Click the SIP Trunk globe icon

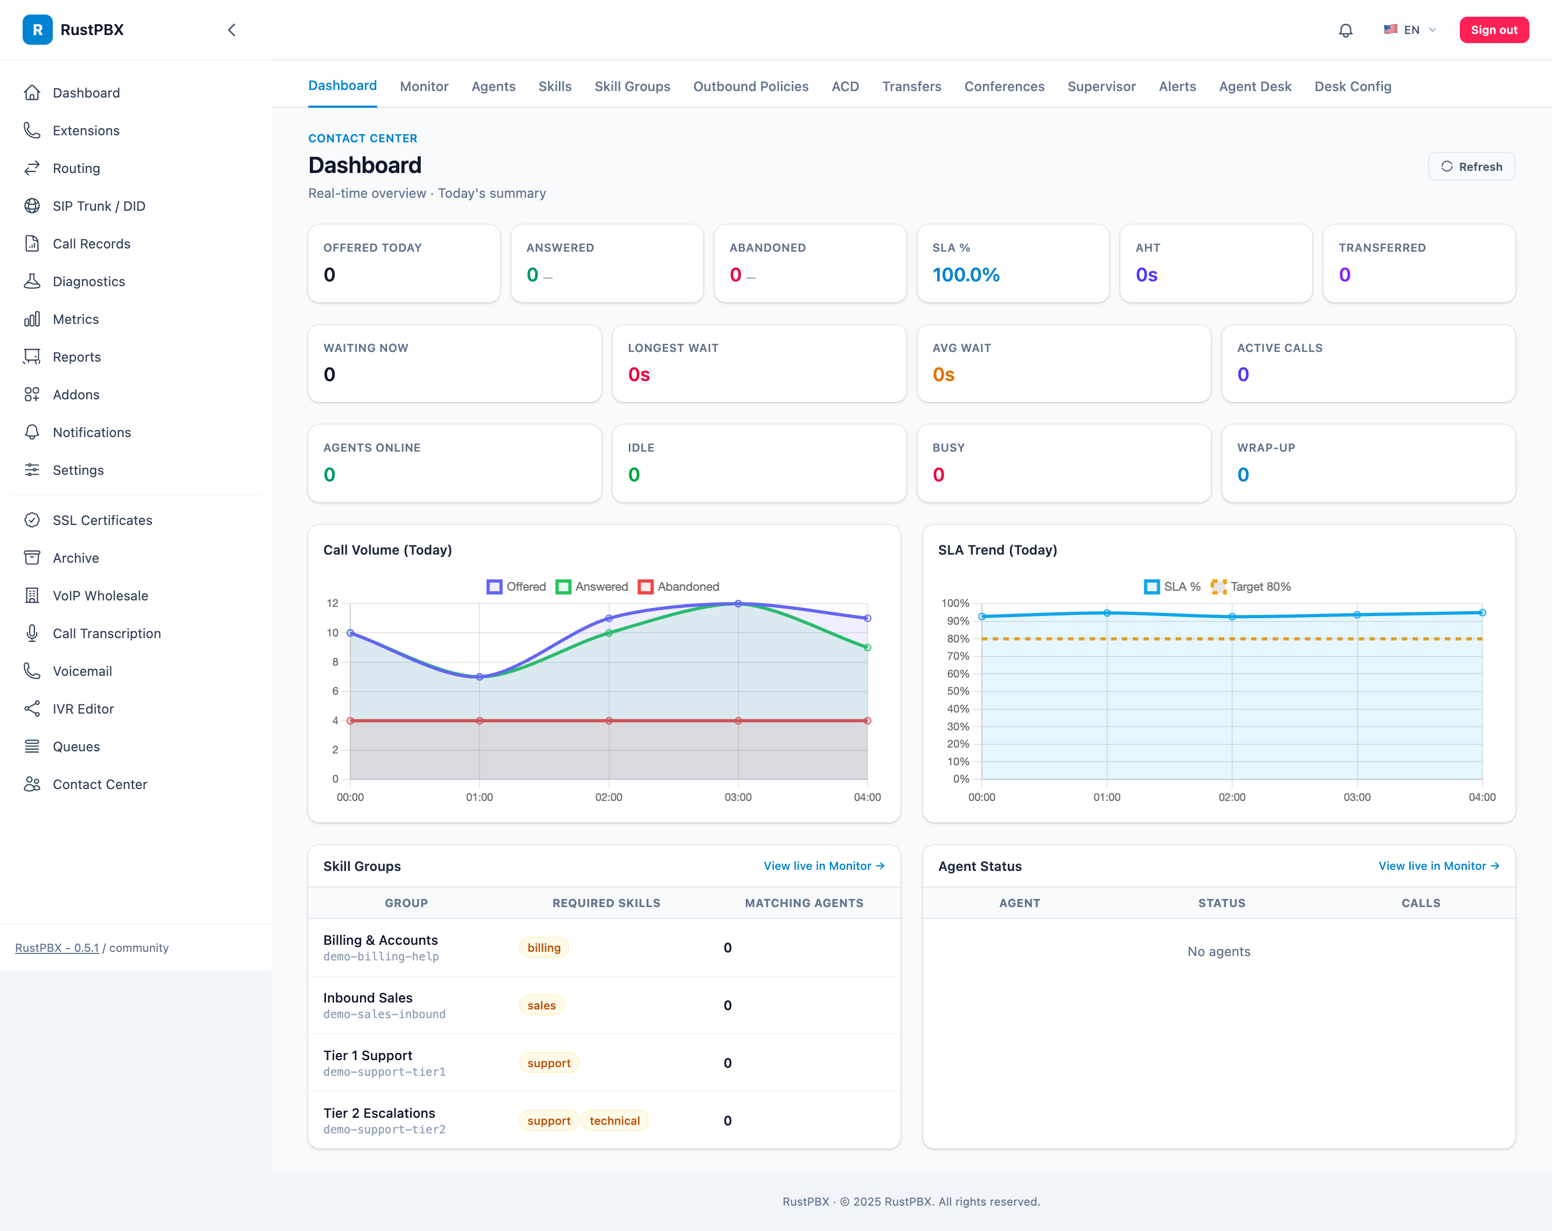click(32, 206)
